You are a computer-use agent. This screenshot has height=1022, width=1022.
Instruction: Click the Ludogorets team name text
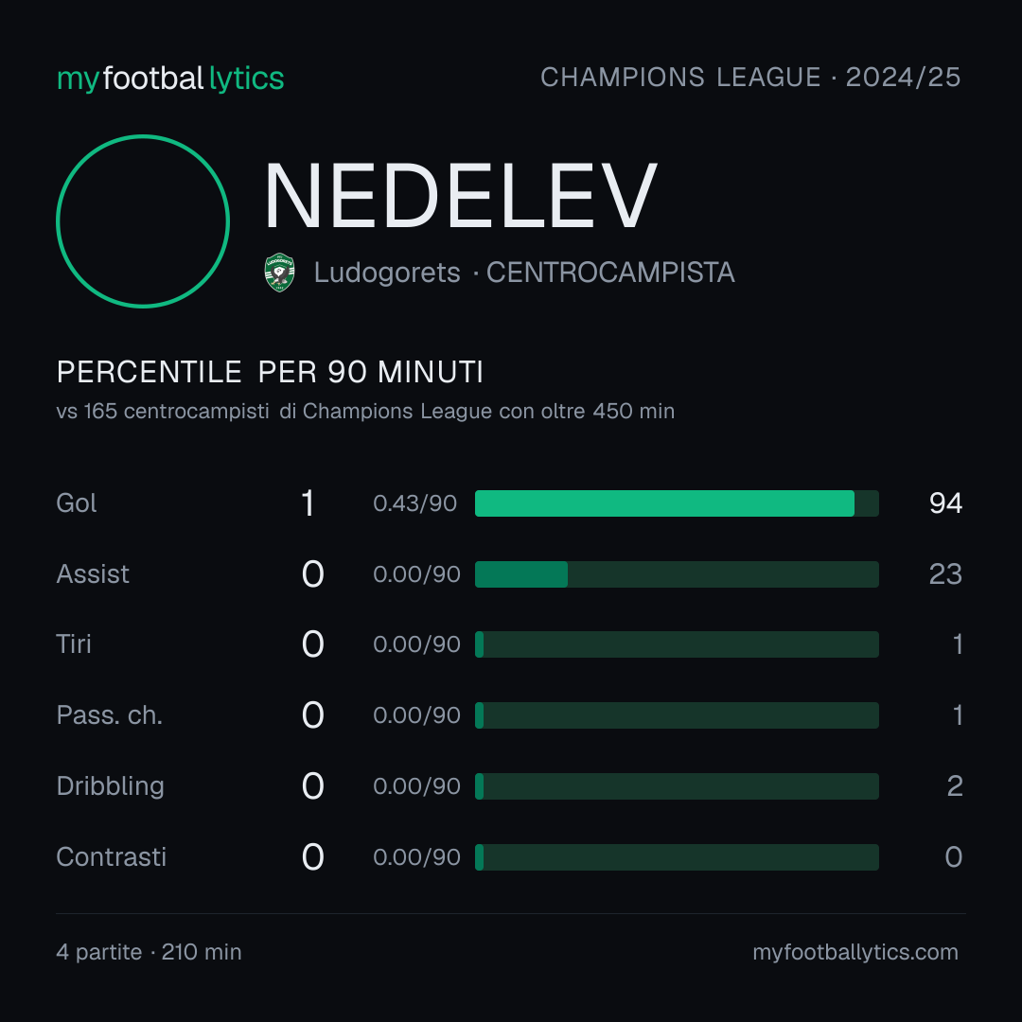tap(387, 273)
